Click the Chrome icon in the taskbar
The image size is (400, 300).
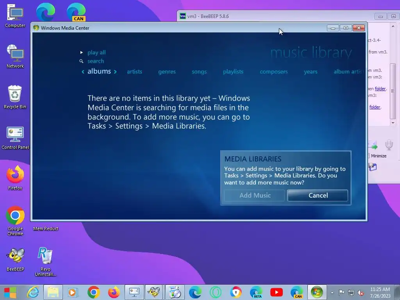pyautogui.click(x=94, y=292)
